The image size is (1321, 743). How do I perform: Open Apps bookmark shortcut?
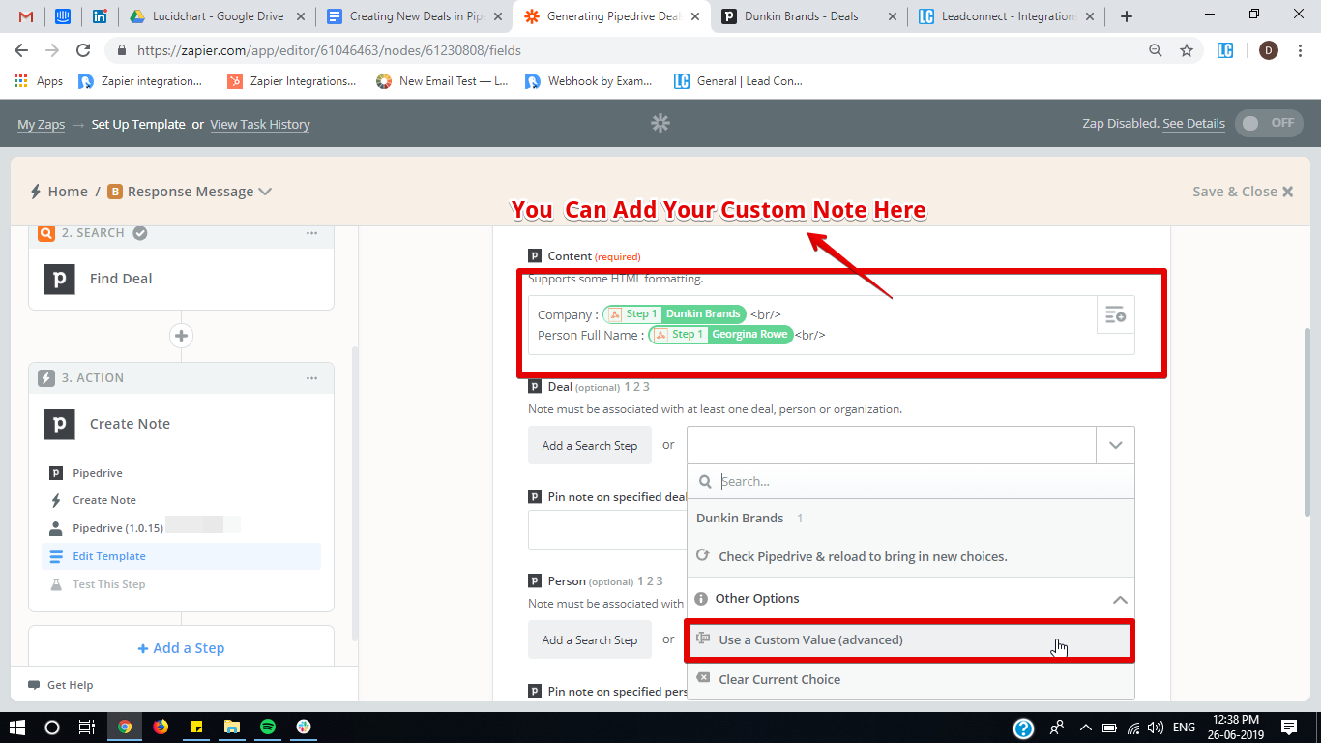tap(39, 81)
